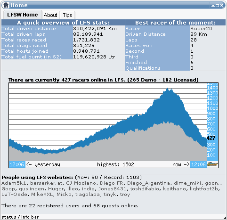Open the Tips tab
227x220 pixels.
click(67, 15)
